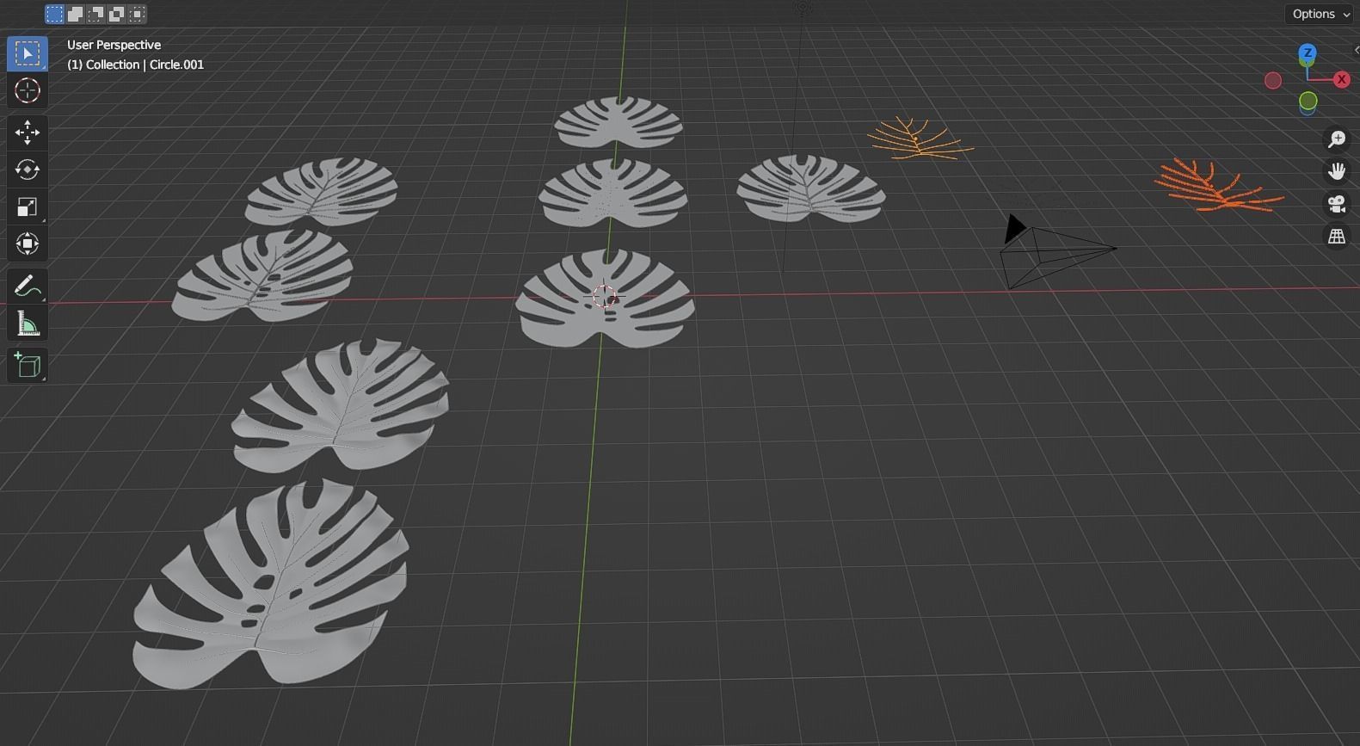Switch to the Scale tool
Screen dimensions: 1360x746
(x=27, y=207)
